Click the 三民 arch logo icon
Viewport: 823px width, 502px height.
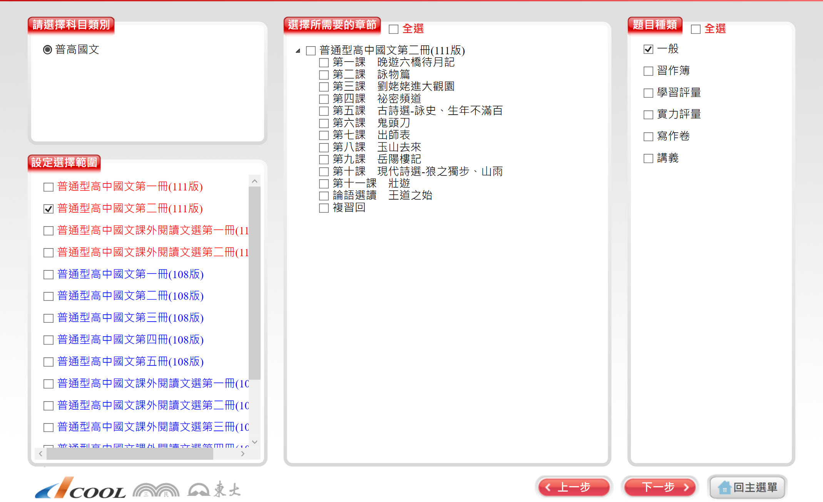tap(156, 490)
